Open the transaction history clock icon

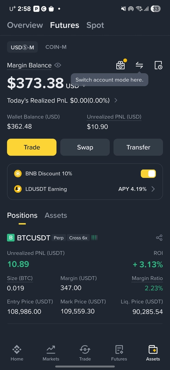(158, 65)
